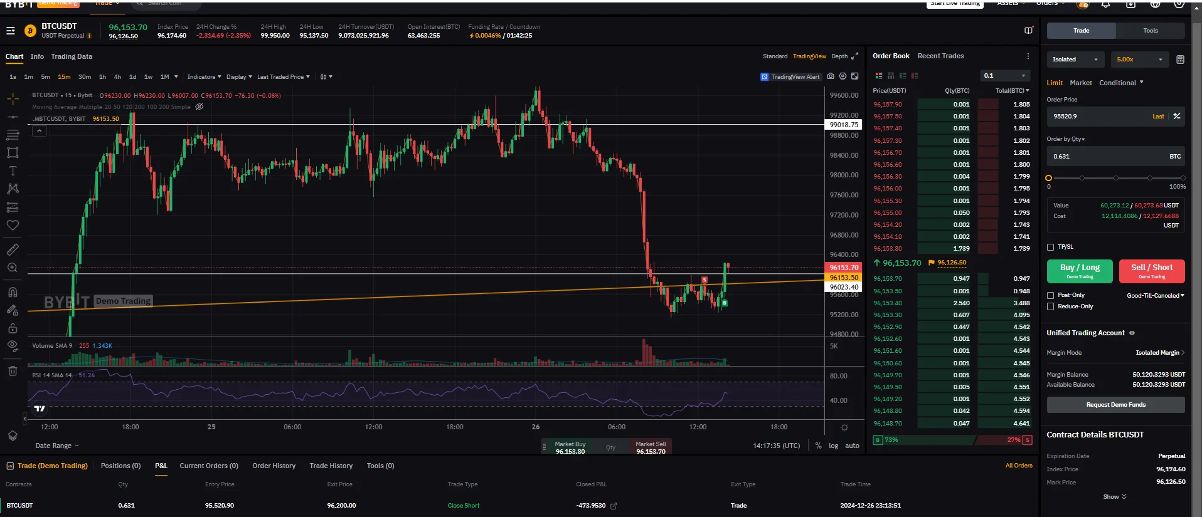Select the Market order type tab
Screen dimensions: 1202x517
click(1080, 83)
